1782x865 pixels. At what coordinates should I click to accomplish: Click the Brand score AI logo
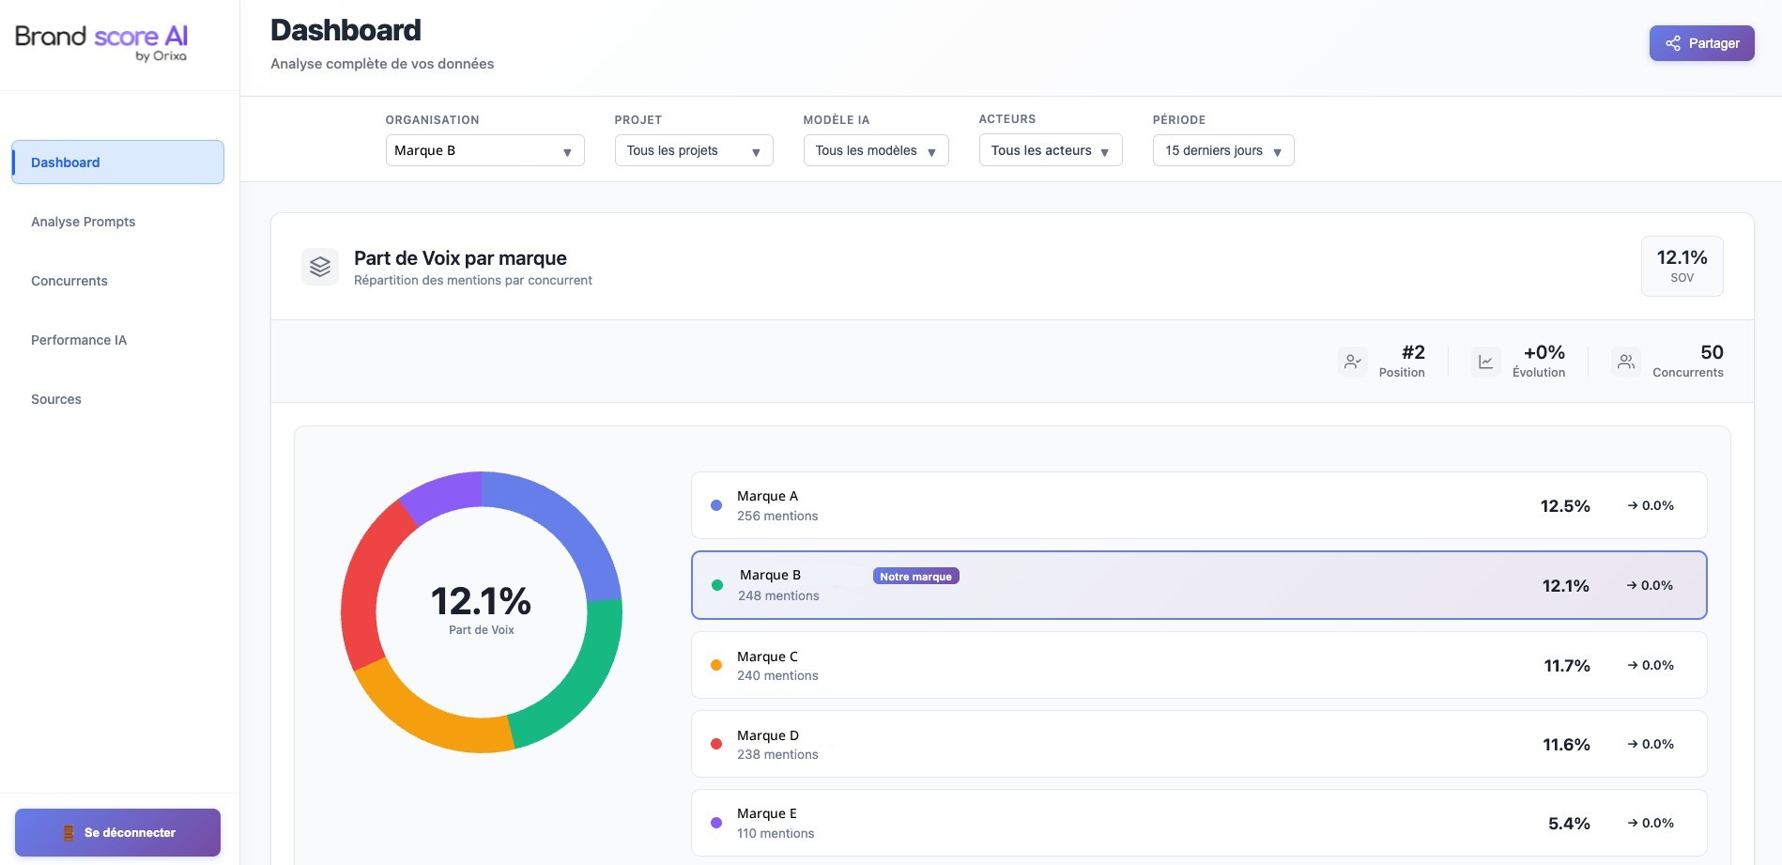point(101,43)
